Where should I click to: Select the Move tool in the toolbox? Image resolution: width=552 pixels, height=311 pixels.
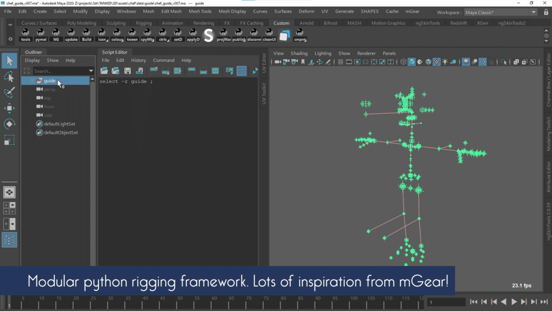9,108
